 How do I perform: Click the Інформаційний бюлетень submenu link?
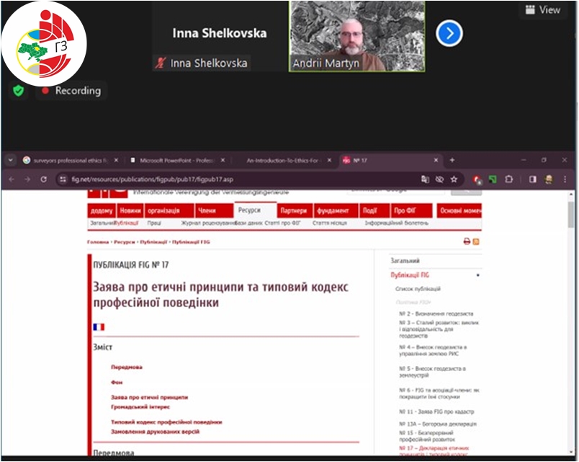tap(396, 223)
